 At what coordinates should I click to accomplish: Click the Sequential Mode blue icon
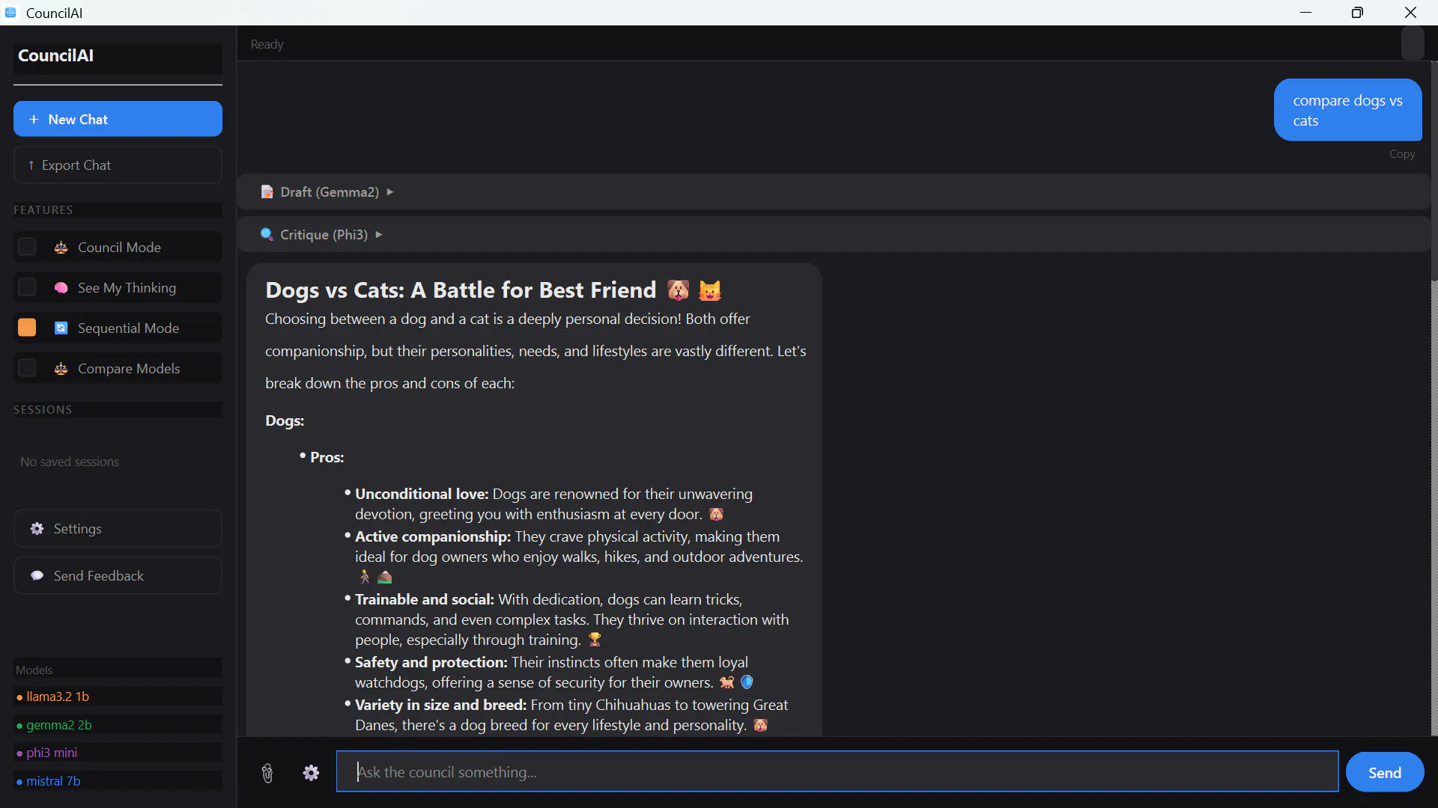(x=61, y=328)
